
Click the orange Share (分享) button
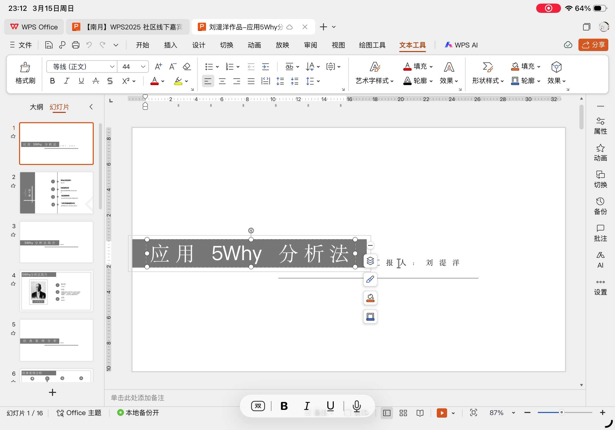593,45
